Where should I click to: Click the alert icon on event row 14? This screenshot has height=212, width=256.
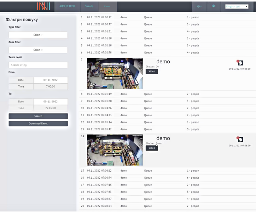(240, 139)
